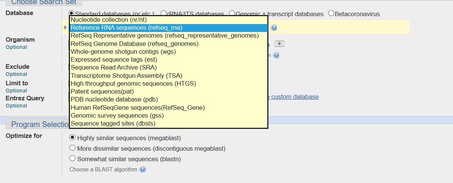Image resolution: width=453 pixels, height=183 pixels.
Task: Select Standard databases (nr etc.) radio button
Action: 72,14
